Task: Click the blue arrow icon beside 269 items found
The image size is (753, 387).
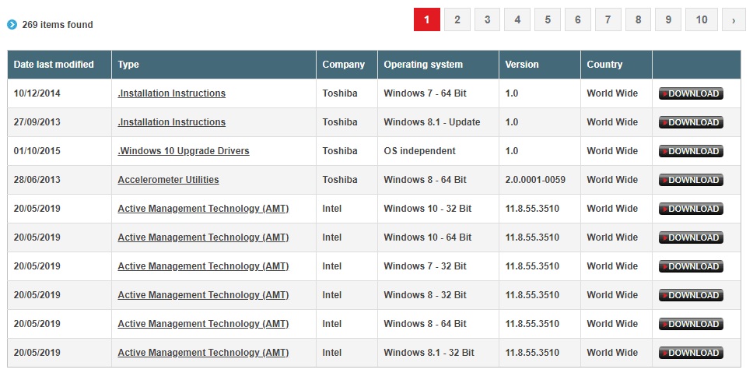Action: (12, 24)
